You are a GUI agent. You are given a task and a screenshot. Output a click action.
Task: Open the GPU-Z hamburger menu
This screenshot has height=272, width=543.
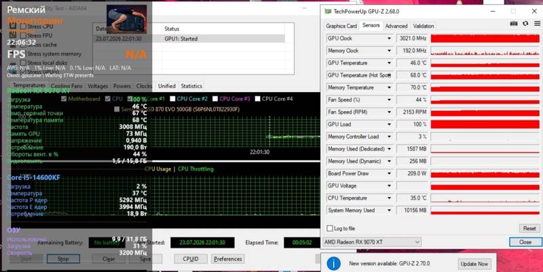pos(537,24)
